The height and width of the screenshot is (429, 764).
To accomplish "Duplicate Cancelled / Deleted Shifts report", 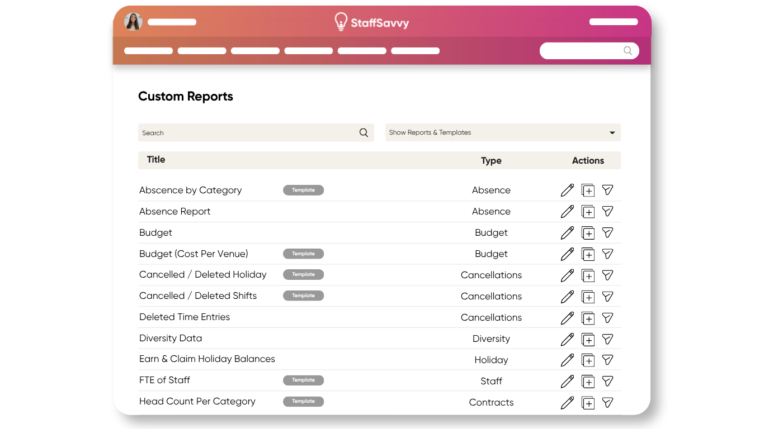I will coord(588,297).
